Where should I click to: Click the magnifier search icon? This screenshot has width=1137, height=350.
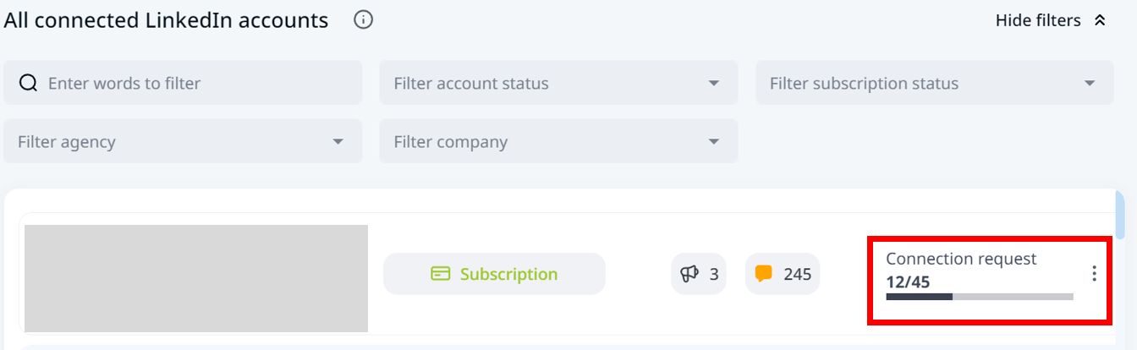[x=28, y=83]
